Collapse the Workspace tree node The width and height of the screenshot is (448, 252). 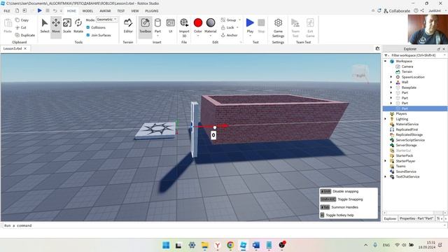386,61
